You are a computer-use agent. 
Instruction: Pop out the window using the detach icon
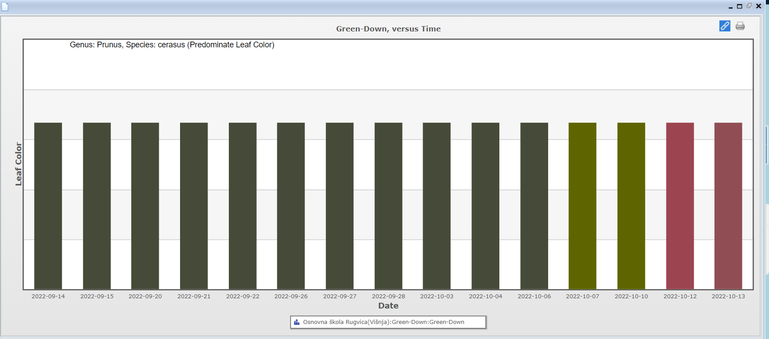tap(749, 6)
